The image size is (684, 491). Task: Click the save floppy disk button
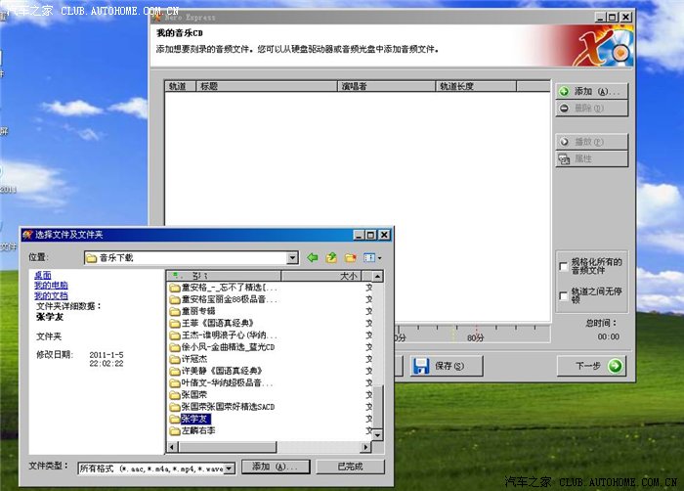[x=422, y=366]
